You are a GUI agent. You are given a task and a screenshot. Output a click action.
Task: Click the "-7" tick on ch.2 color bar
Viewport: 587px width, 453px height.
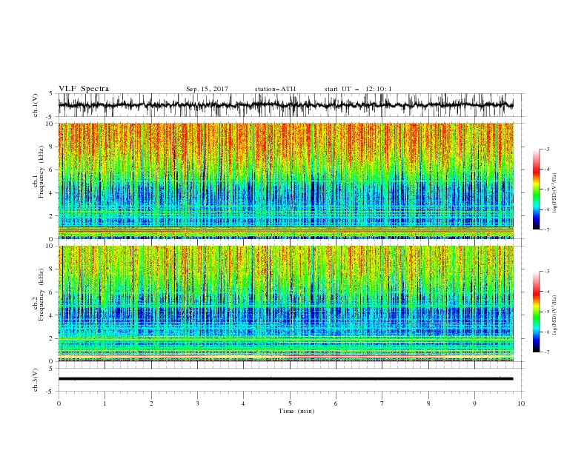click(x=547, y=352)
